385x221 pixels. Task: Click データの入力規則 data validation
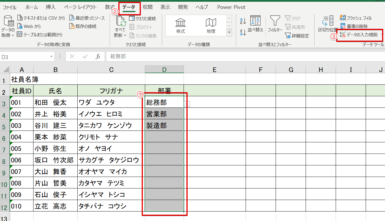[x=359, y=35]
